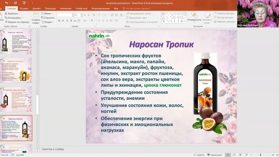The width and height of the screenshot is (279, 157).
Task: Open the Вид ribbon tab
Action: pos(116,8)
